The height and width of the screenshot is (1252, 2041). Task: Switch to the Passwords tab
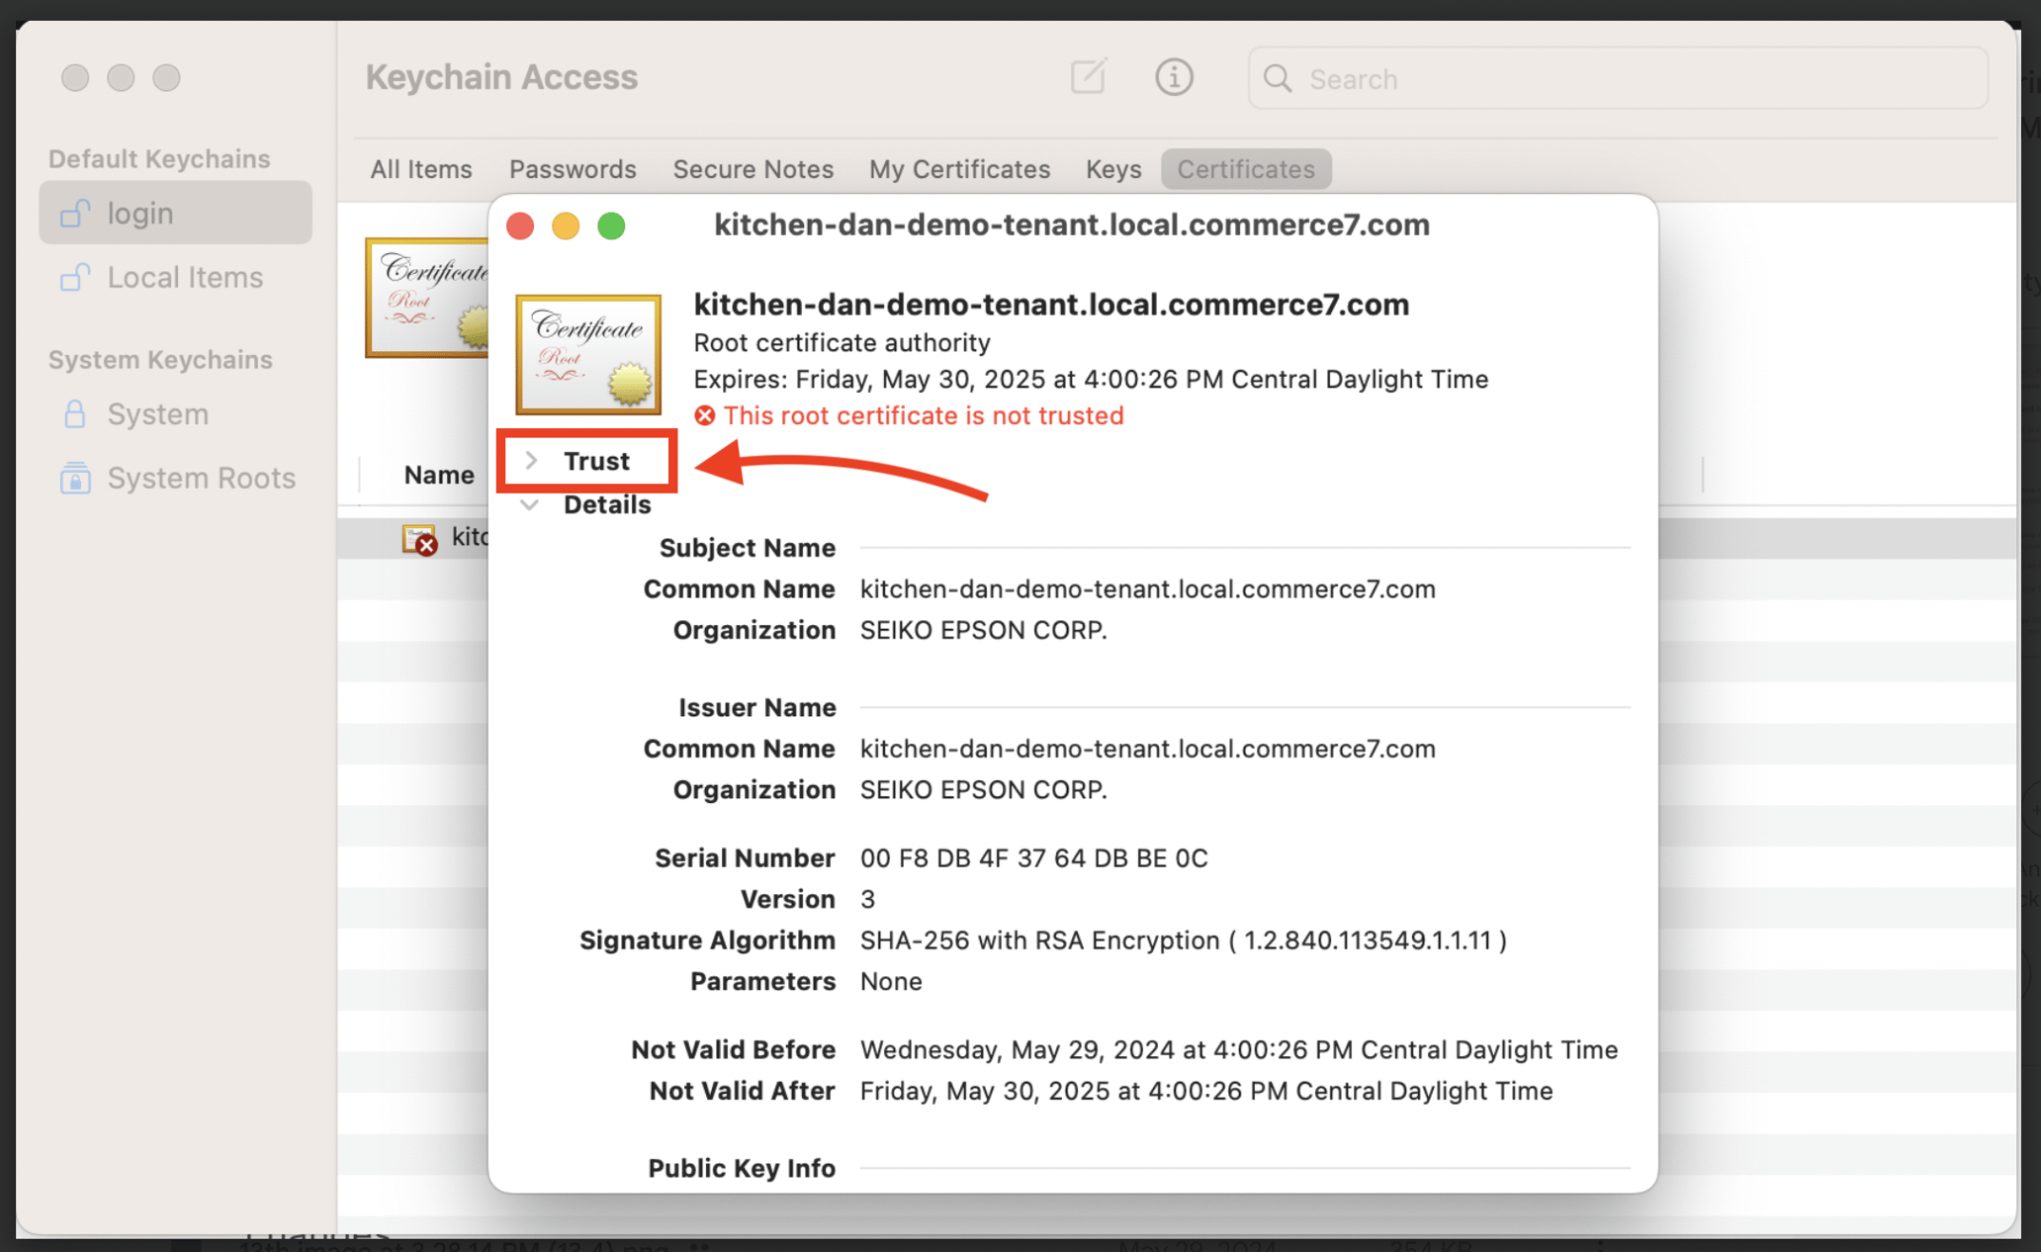pyautogui.click(x=573, y=169)
